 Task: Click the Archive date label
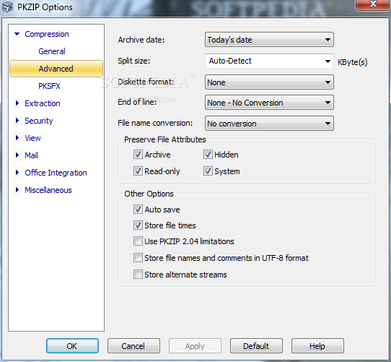[141, 40]
